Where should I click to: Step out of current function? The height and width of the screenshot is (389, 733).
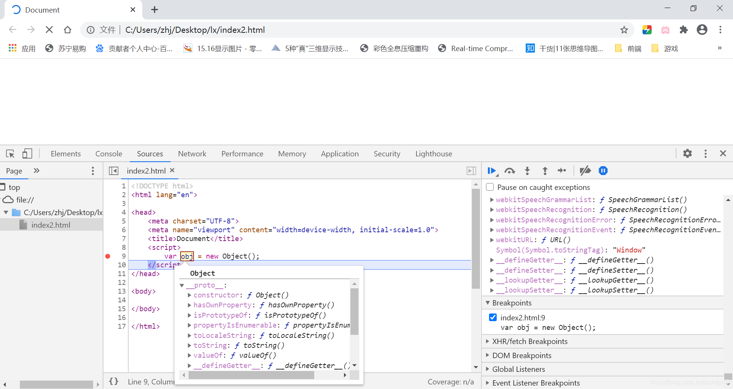545,171
